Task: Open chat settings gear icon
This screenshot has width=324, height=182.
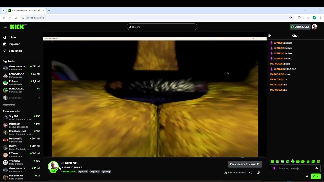Action: click(307, 176)
